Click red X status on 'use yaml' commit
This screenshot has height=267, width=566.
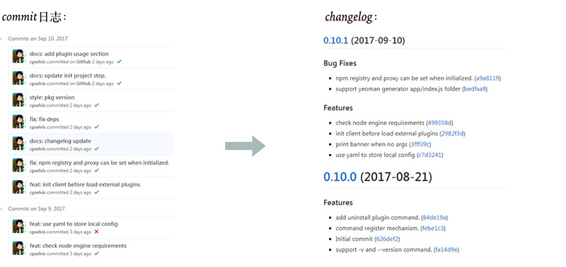click(x=96, y=232)
